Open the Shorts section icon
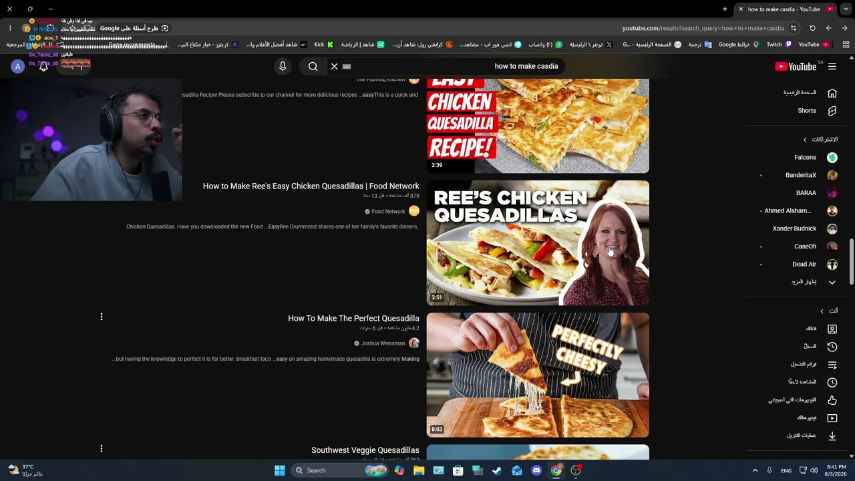The width and height of the screenshot is (855, 481). click(x=832, y=111)
